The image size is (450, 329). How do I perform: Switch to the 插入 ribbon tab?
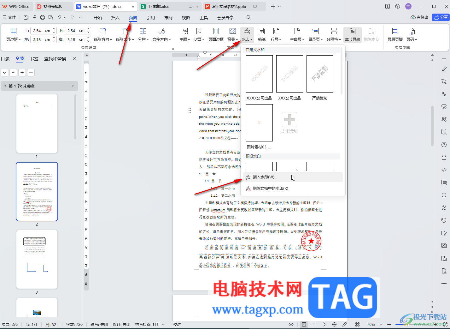(x=115, y=18)
